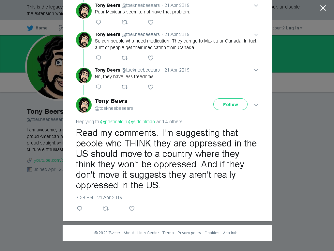The width and height of the screenshot is (334, 251).
Task: Close the tweet overlay with X
Action: (x=323, y=8)
